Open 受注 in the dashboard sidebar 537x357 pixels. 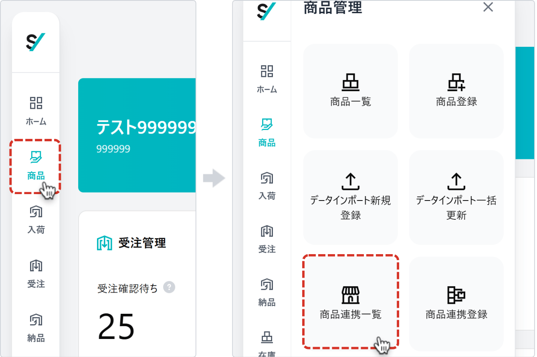[x=36, y=274]
